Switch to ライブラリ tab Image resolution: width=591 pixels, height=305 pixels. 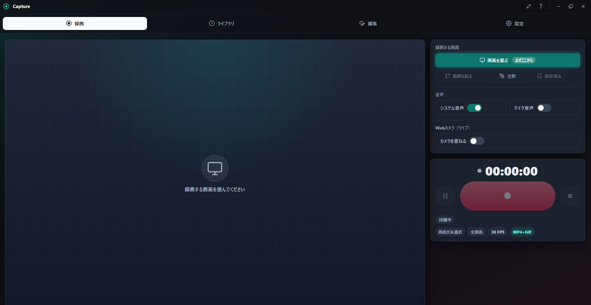point(222,23)
